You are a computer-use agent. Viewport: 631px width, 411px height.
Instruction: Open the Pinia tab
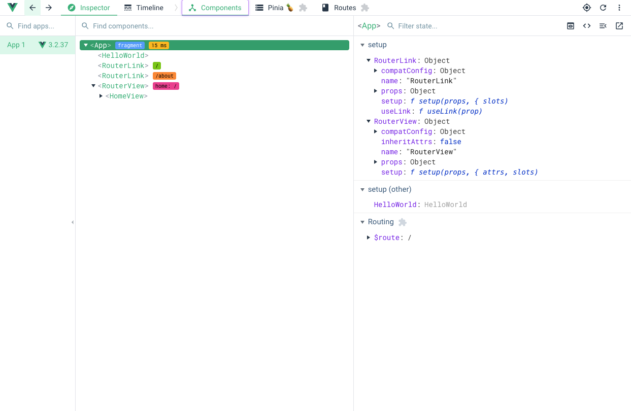point(275,8)
